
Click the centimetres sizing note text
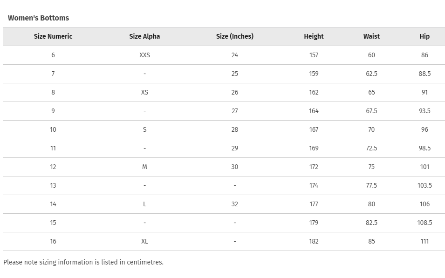pos(83,262)
